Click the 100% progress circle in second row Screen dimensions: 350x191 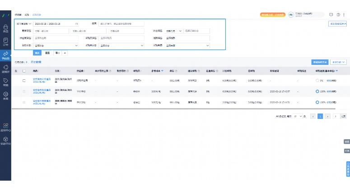click(317, 91)
